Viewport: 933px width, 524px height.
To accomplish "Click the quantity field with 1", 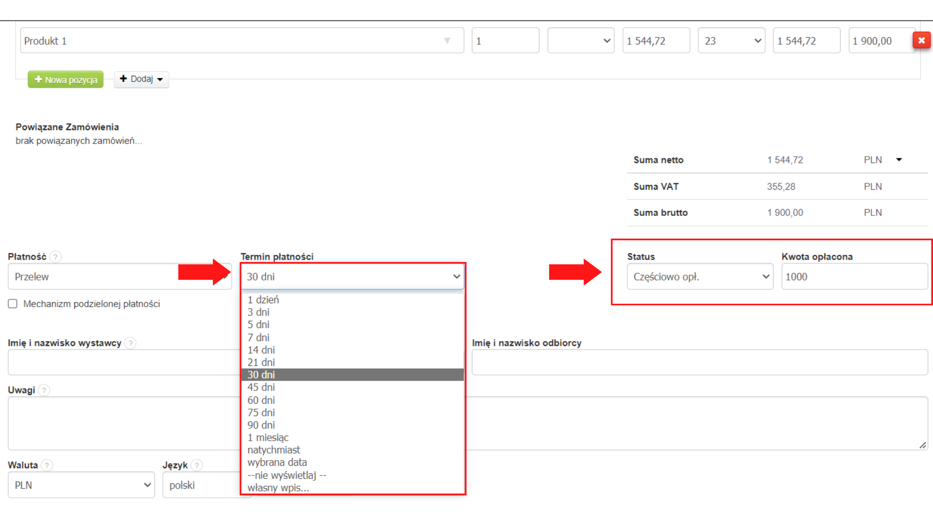I will [505, 40].
